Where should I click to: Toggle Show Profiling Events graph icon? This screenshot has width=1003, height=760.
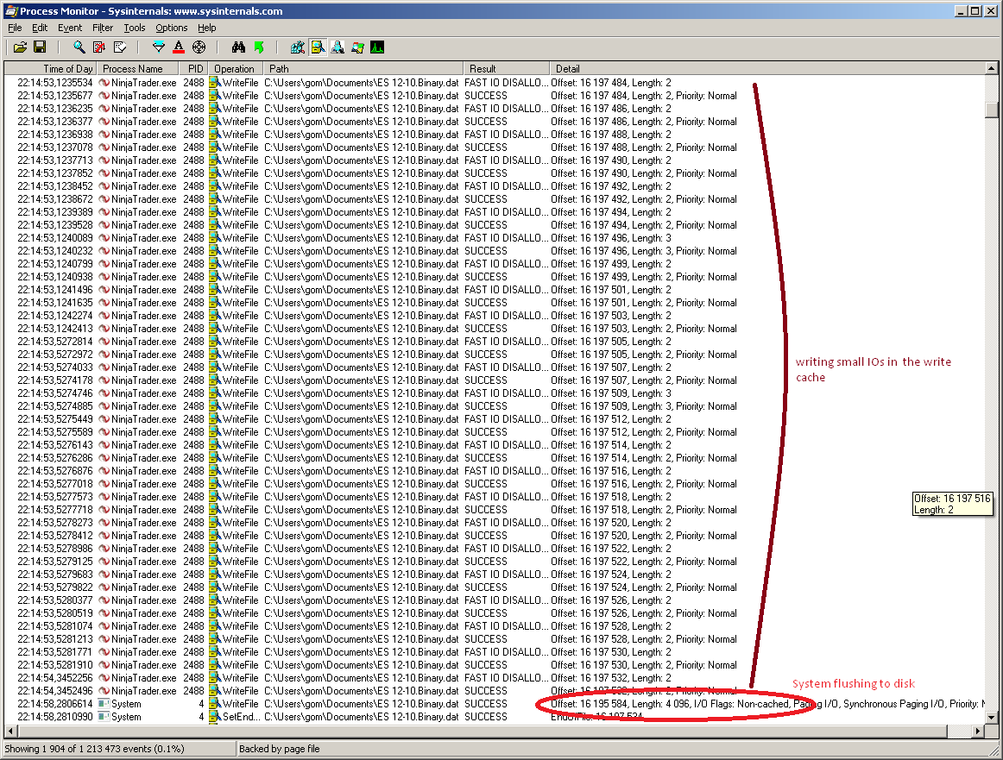pyautogui.click(x=377, y=47)
